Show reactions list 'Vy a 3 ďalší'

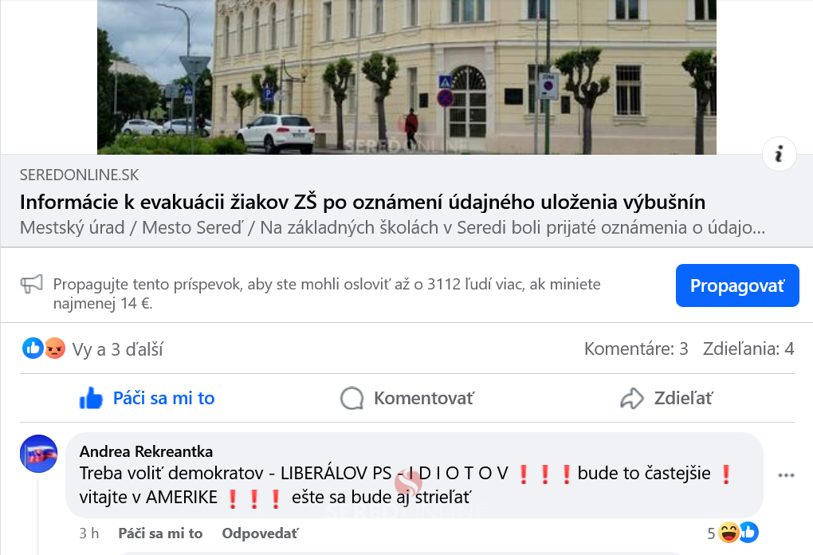pyautogui.click(x=117, y=349)
